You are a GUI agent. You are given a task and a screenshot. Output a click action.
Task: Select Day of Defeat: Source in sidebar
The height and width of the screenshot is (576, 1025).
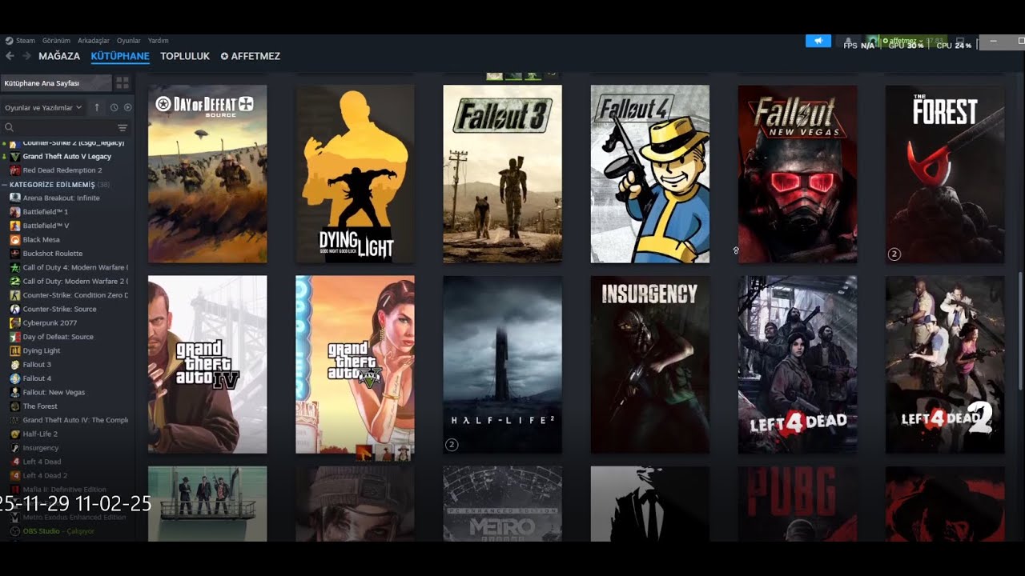point(58,337)
